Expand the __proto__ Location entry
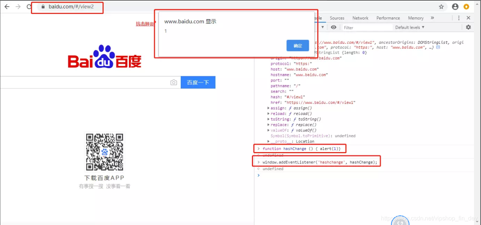The image size is (481, 225). pyautogui.click(x=269, y=141)
